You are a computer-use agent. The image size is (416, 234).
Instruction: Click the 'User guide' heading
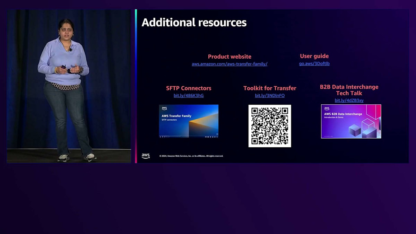(x=314, y=56)
